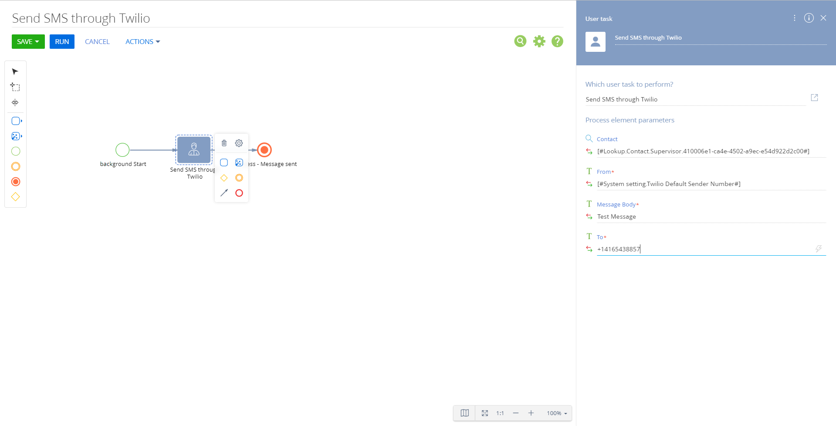Add a Start event circle from sidebar

pyautogui.click(x=15, y=151)
